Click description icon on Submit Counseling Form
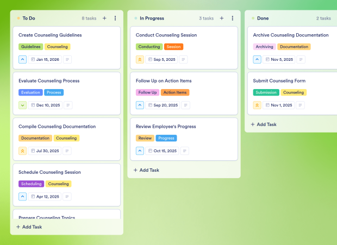This screenshot has height=245, width=337. [x=300, y=105]
